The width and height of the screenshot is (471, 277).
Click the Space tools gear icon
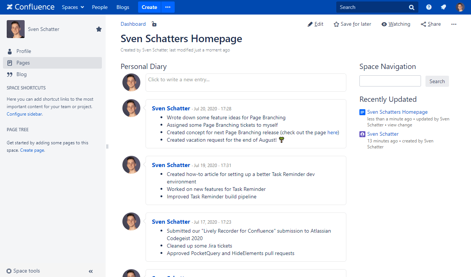point(9,271)
